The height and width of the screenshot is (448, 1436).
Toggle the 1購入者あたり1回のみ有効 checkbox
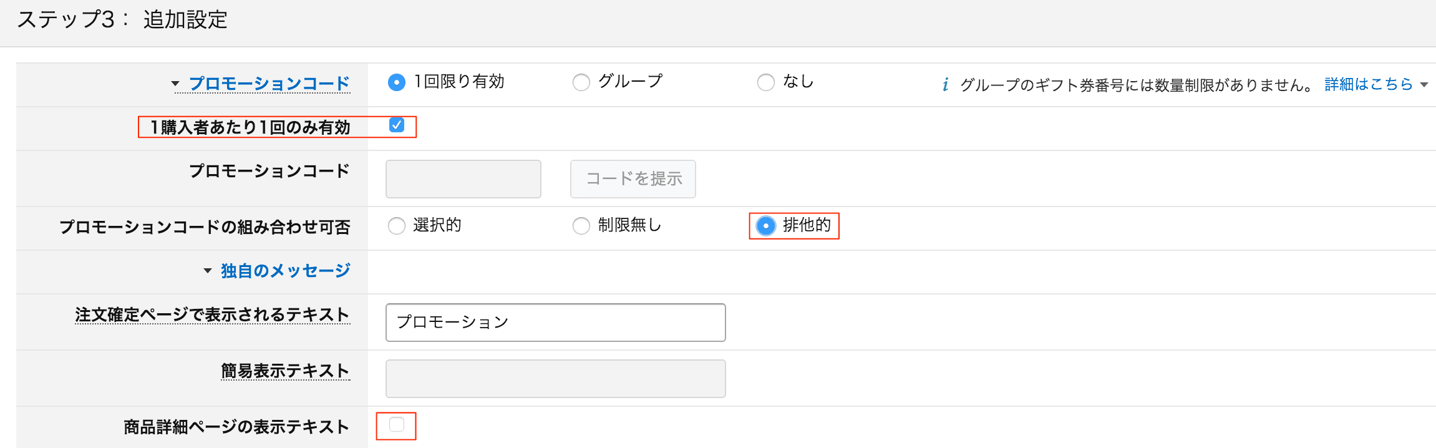(x=397, y=125)
